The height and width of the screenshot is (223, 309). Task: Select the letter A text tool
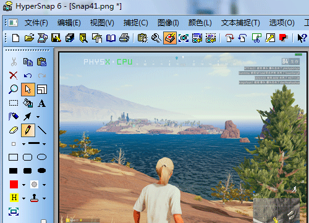tap(42, 103)
